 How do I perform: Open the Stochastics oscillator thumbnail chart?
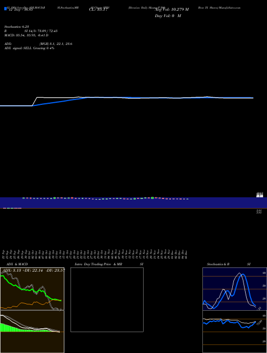point(234,289)
